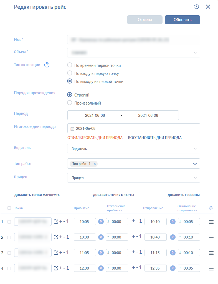Click the clear-all broom icon in table header
The height and width of the screenshot is (284, 218).
tap(211, 208)
